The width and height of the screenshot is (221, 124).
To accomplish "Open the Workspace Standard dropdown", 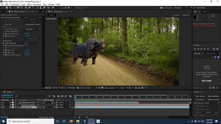I will pos(183,8).
